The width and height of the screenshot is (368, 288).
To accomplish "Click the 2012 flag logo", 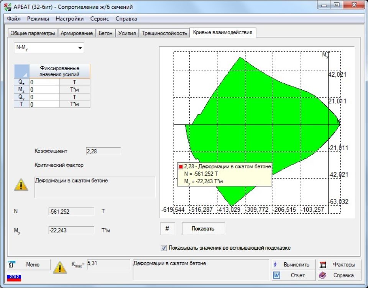I will [14, 277].
